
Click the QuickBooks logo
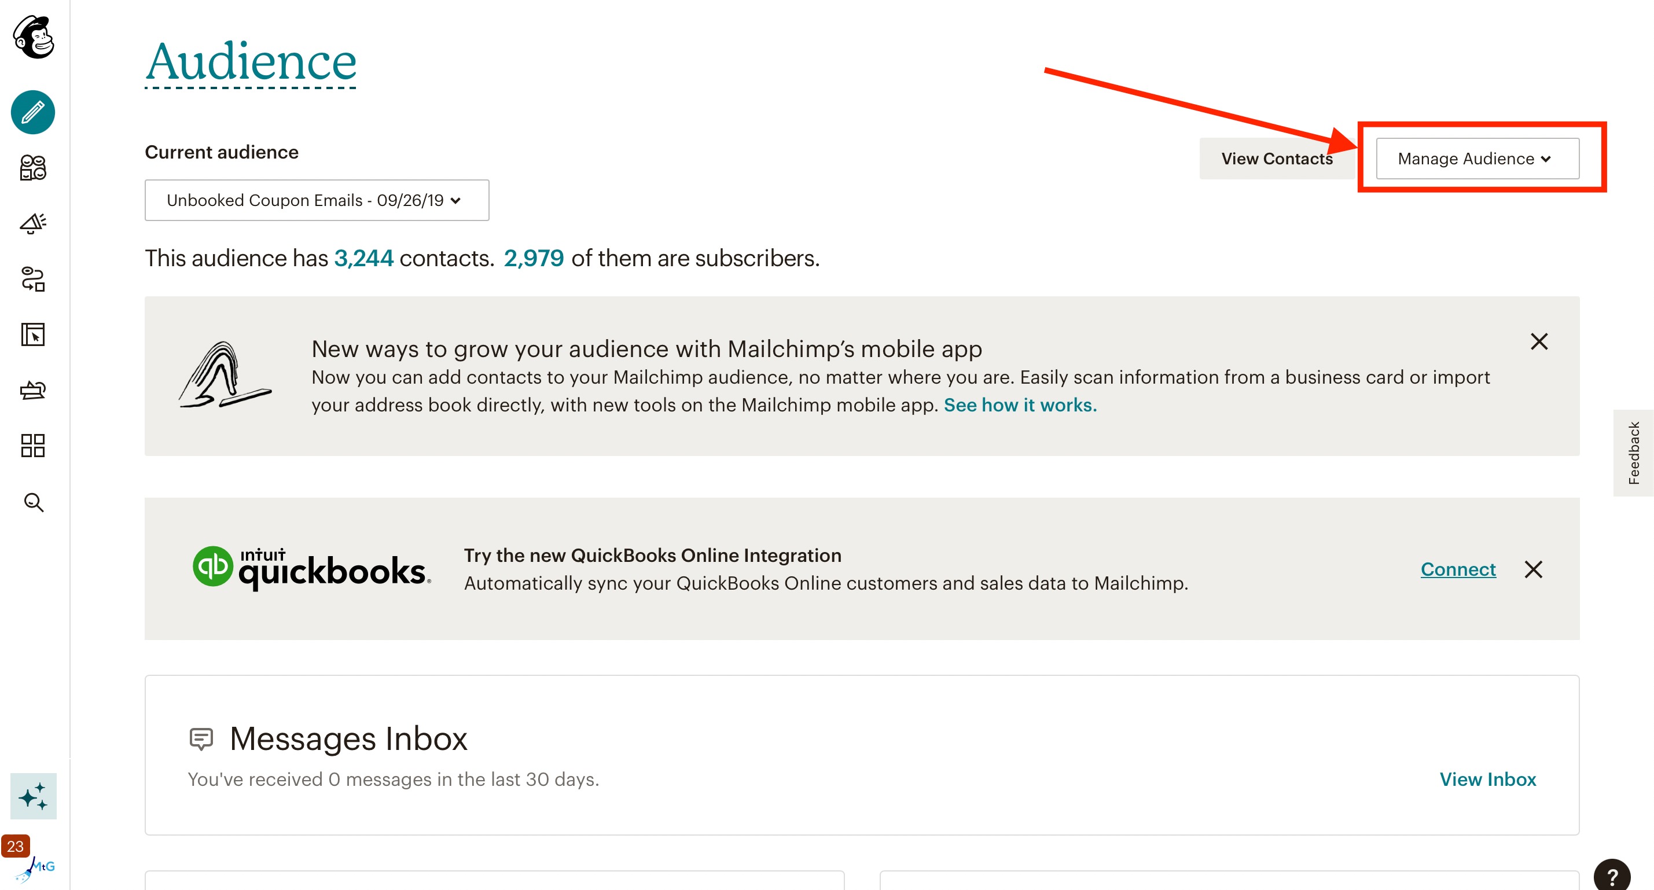tap(311, 569)
